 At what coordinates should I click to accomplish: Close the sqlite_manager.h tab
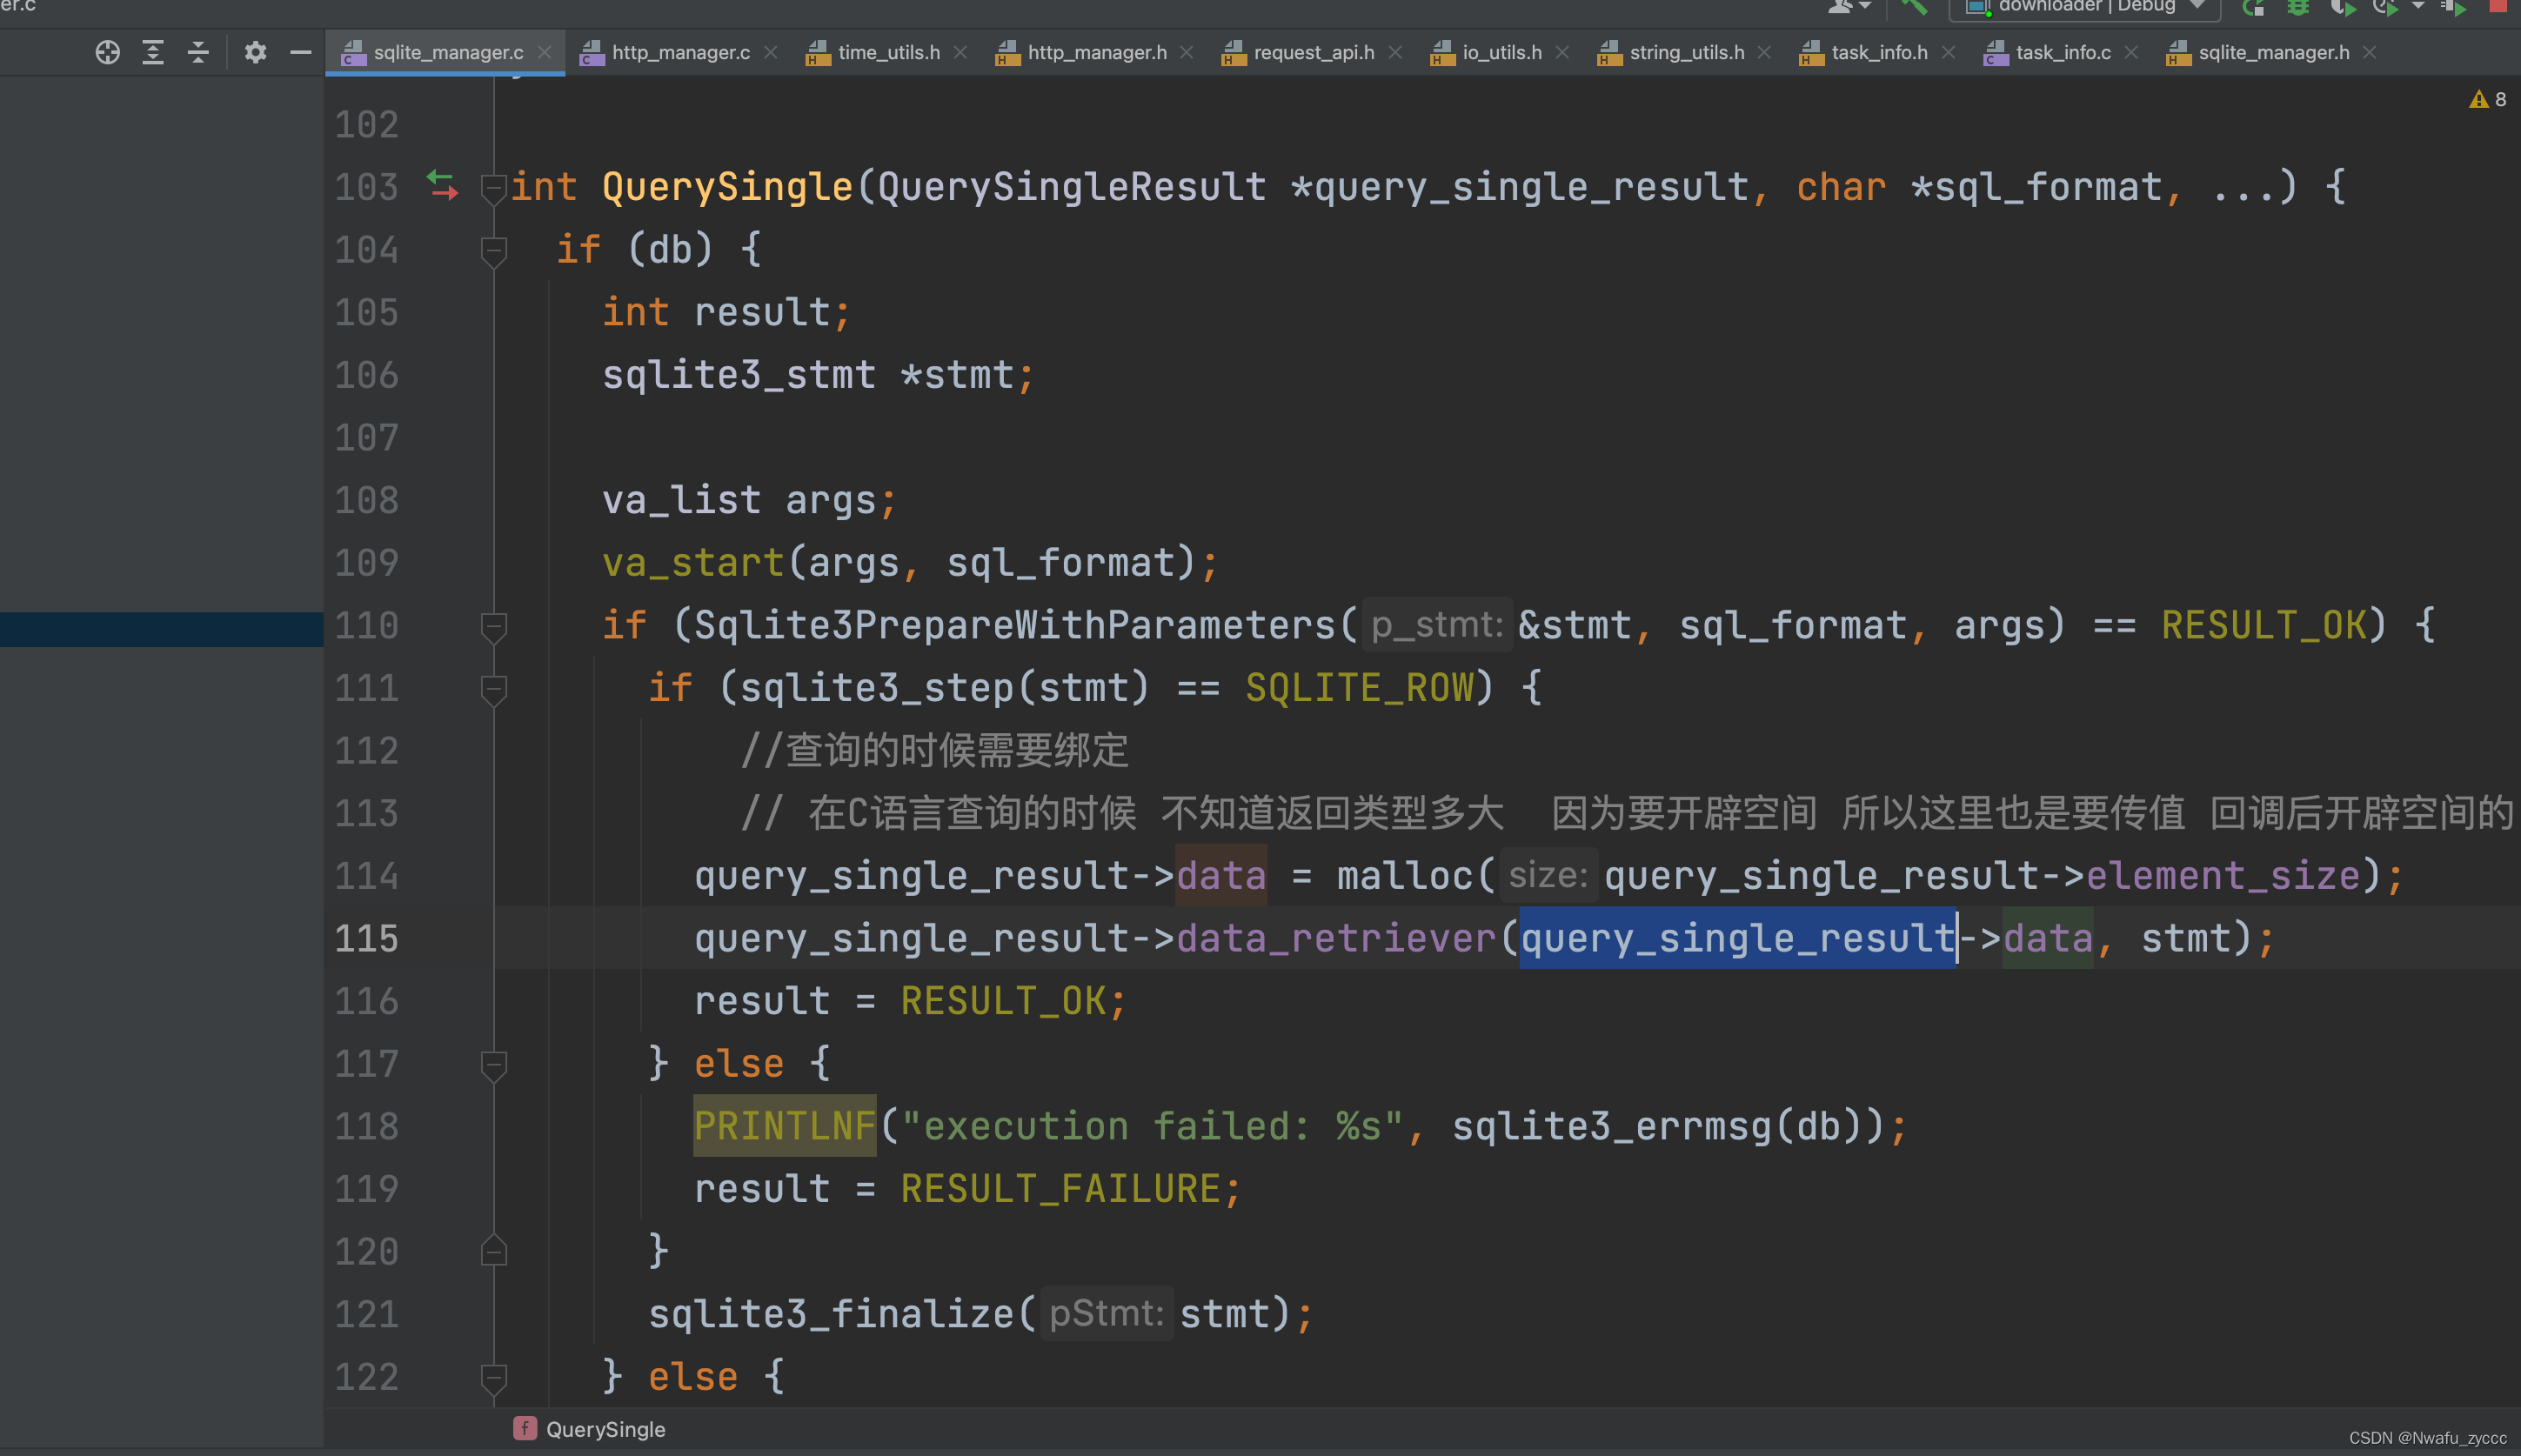[2369, 52]
